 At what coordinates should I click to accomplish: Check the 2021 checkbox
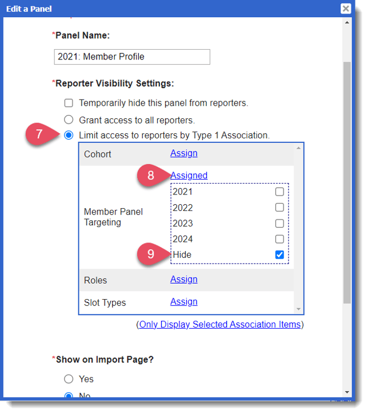pos(279,192)
